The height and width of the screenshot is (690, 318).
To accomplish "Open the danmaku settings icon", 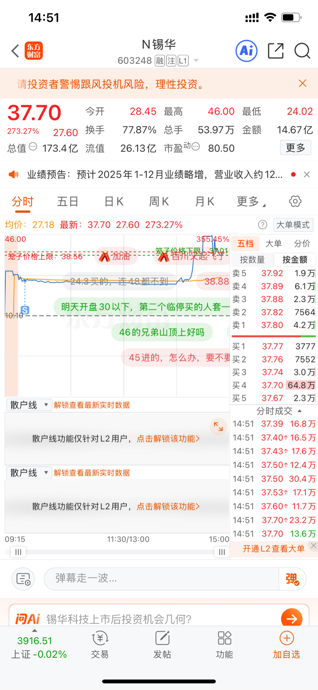I will pos(23,579).
